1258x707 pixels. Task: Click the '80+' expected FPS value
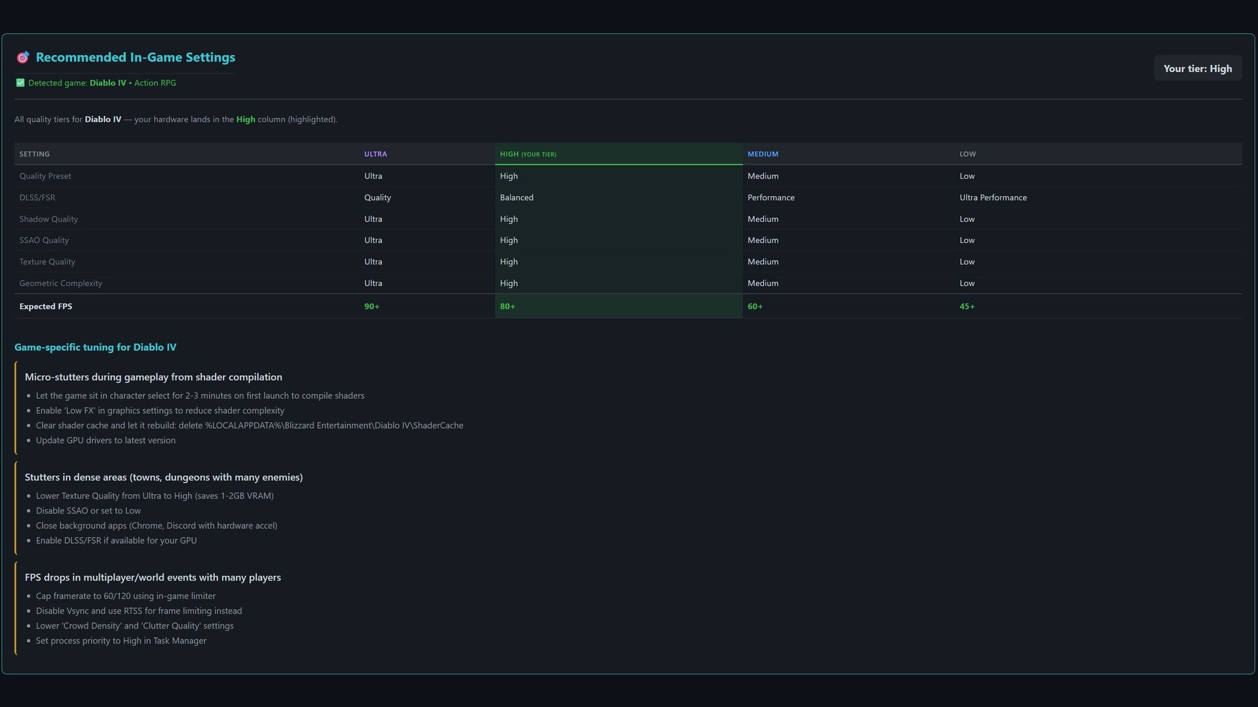(x=507, y=306)
